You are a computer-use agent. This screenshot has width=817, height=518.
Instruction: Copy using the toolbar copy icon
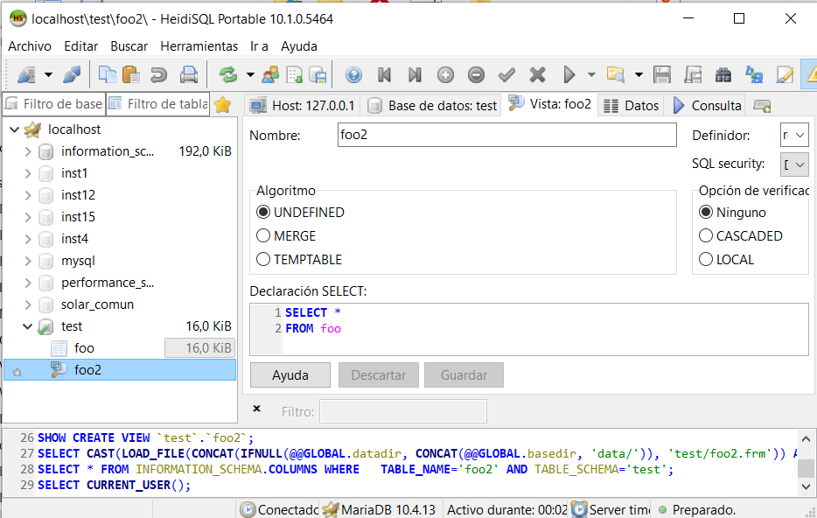click(108, 74)
